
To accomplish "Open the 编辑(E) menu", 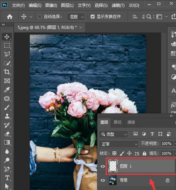I will point(35,5).
